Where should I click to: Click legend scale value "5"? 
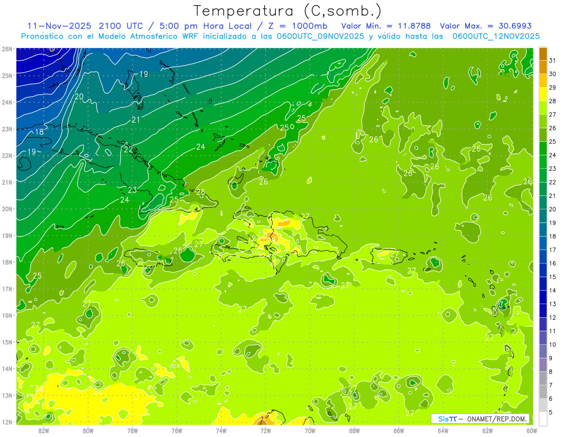tap(551, 412)
